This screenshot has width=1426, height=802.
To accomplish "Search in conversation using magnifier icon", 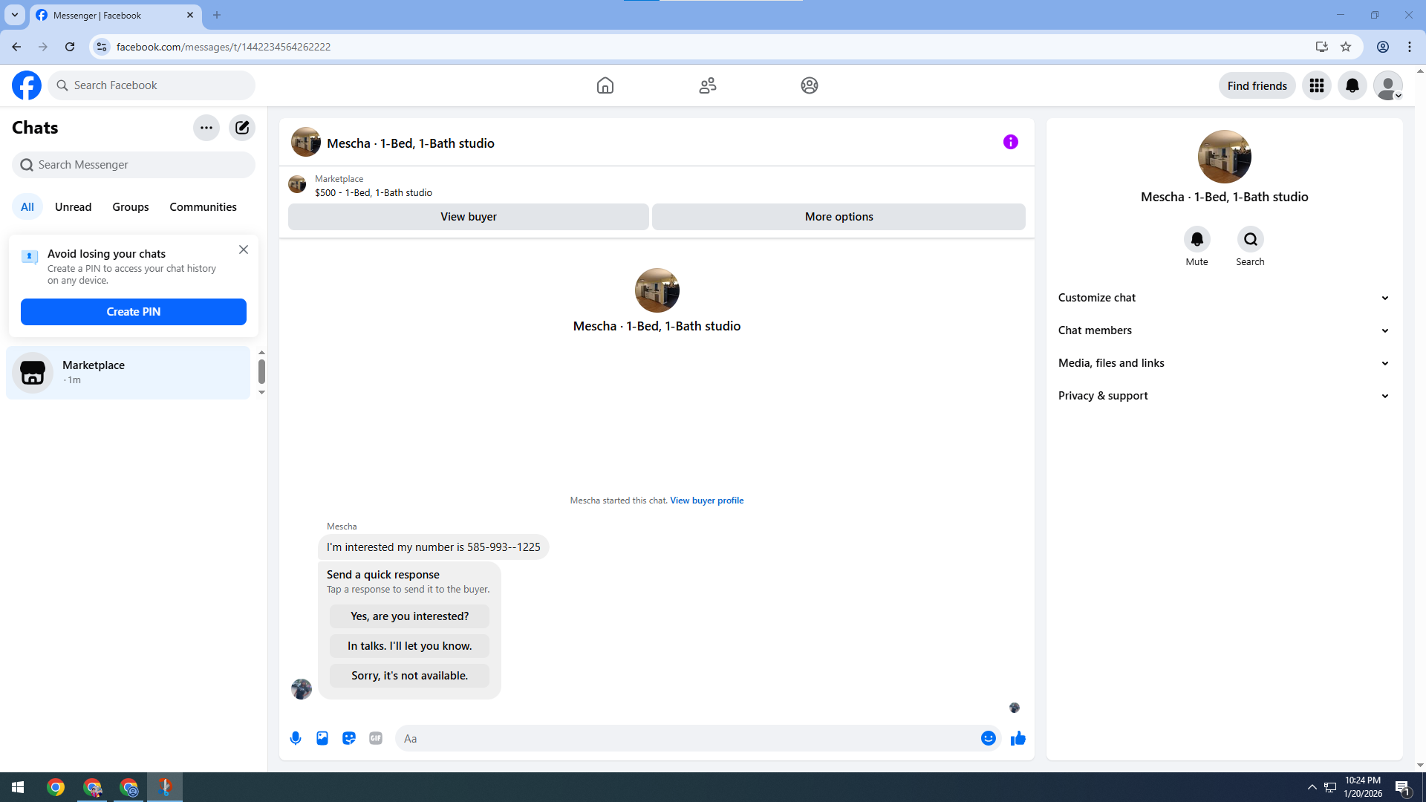I will [x=1251, y=239].
